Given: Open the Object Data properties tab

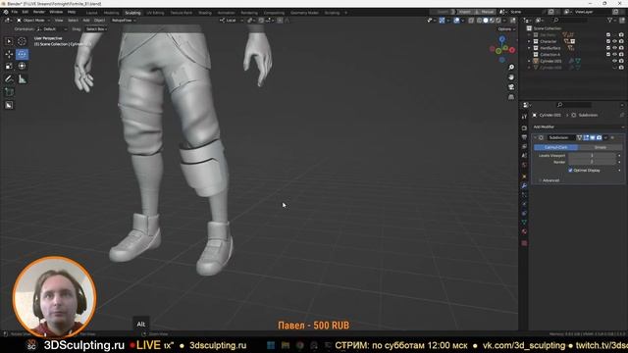Looking at the screenshot, I should [524, 223].
